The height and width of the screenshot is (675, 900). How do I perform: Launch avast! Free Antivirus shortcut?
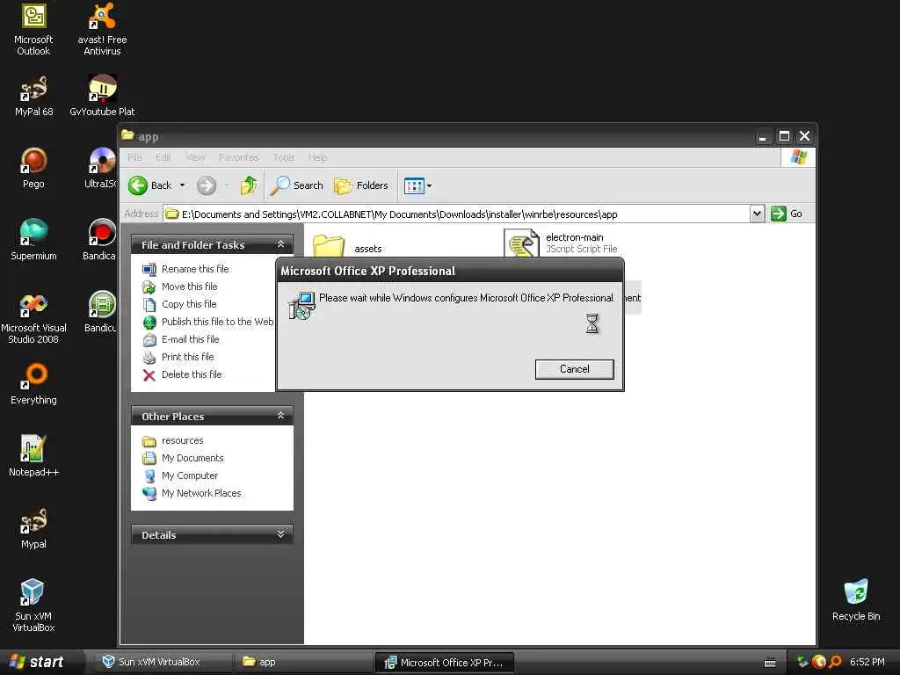click(x=102, y=29)
